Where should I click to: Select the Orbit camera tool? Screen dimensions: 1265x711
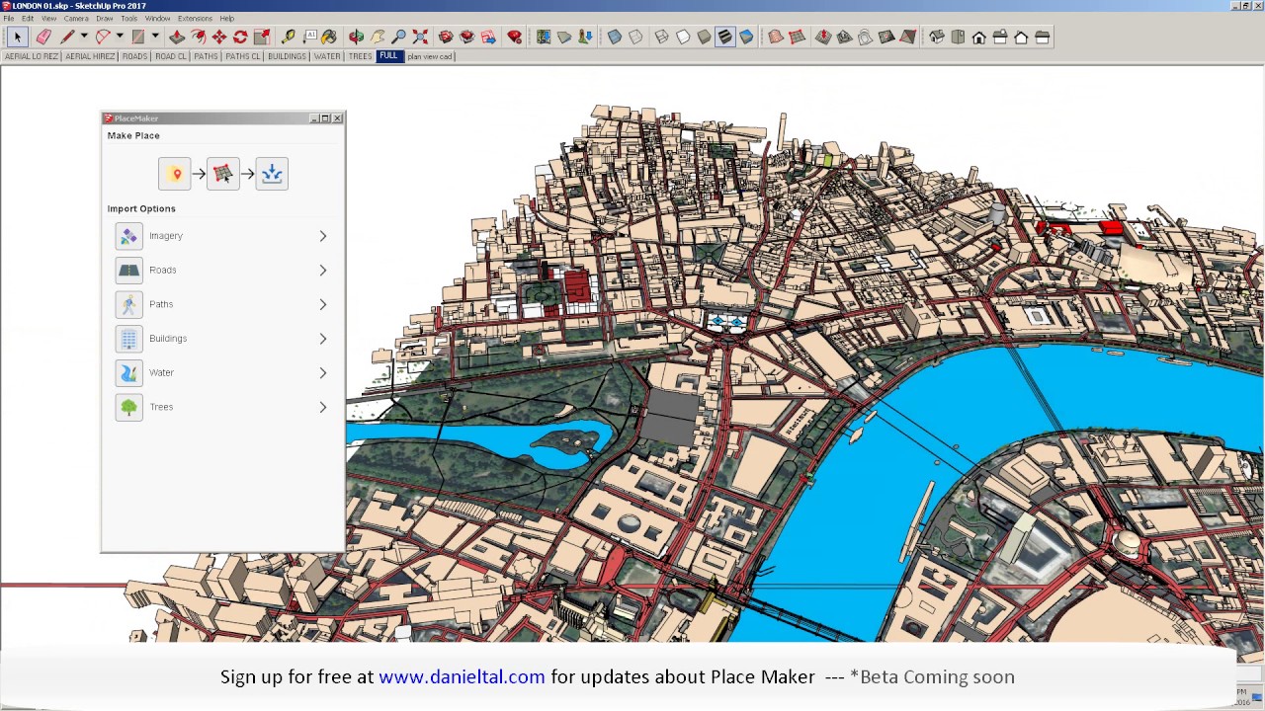(356, 37)
